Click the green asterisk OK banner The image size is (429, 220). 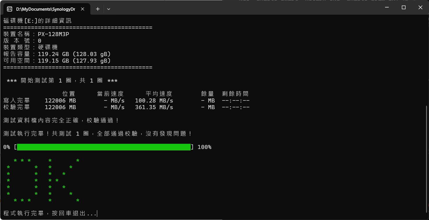(43, 180)
